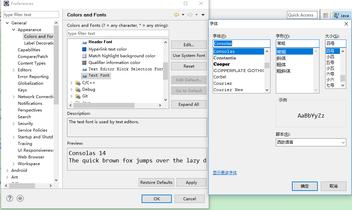Click the 大小 size input field
The height and width of the screenshot is (210, 352).
coord(335,44)
